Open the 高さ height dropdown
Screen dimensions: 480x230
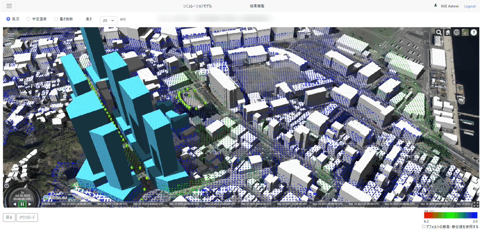click(x=109, y=21)
